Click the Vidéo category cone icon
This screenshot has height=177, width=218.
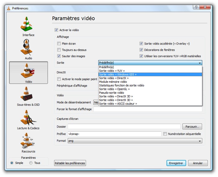click(28, 71)
